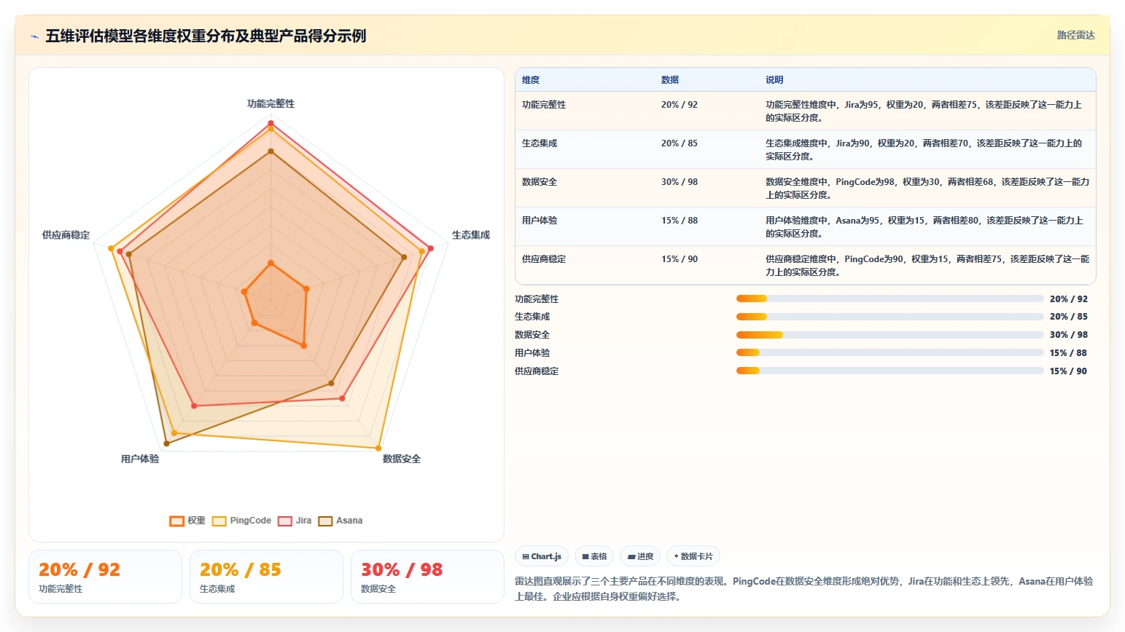Click the 进度 tag
Image resolution: width=1125 pixels, height=632 pixels.
point(640,556)
